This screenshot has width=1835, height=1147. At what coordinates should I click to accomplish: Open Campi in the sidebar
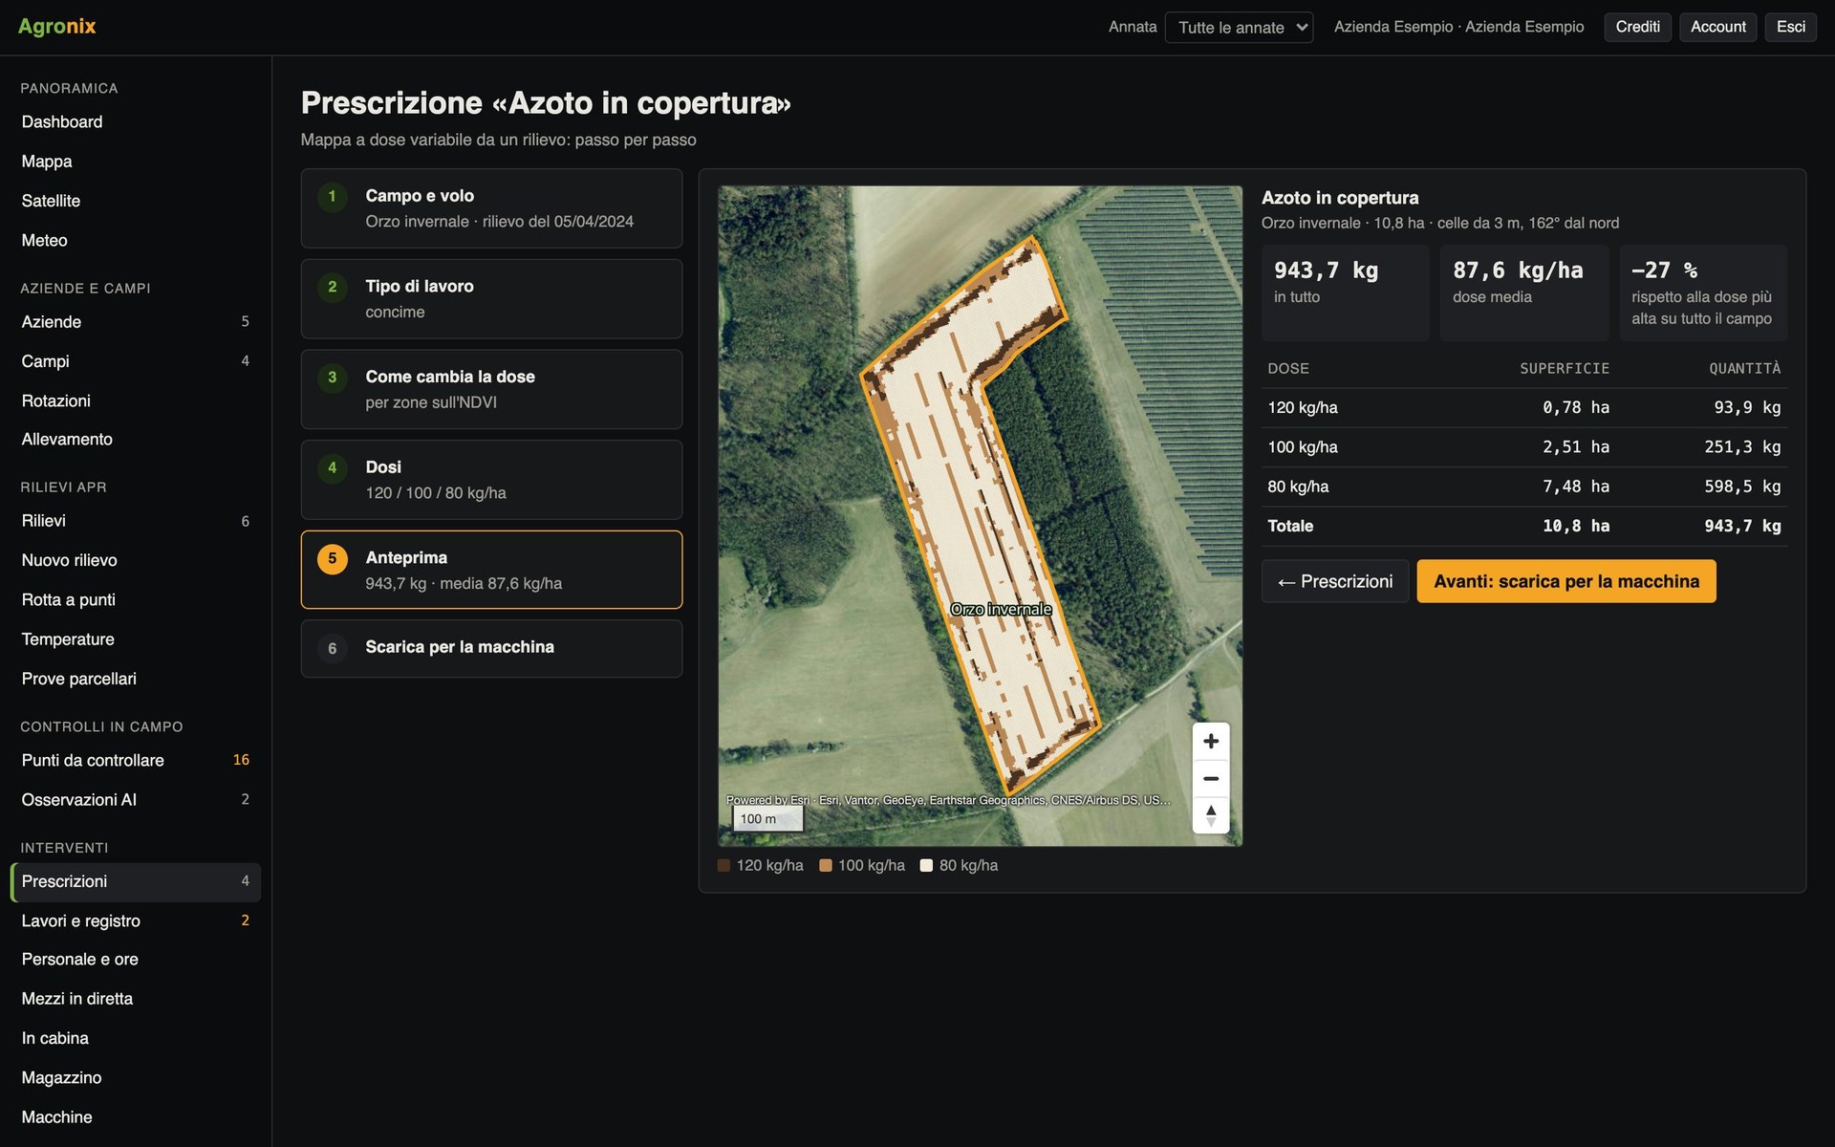(x=136, y=361)
